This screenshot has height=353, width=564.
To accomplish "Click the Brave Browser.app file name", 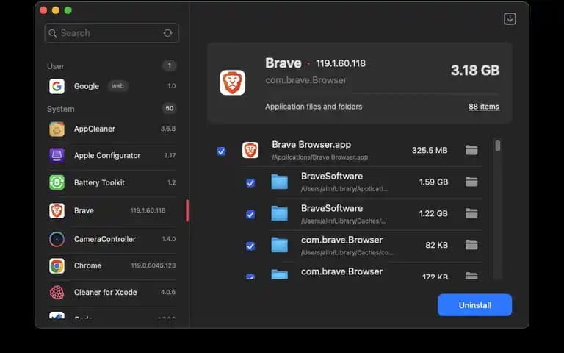I will click(x=311, y=145).
